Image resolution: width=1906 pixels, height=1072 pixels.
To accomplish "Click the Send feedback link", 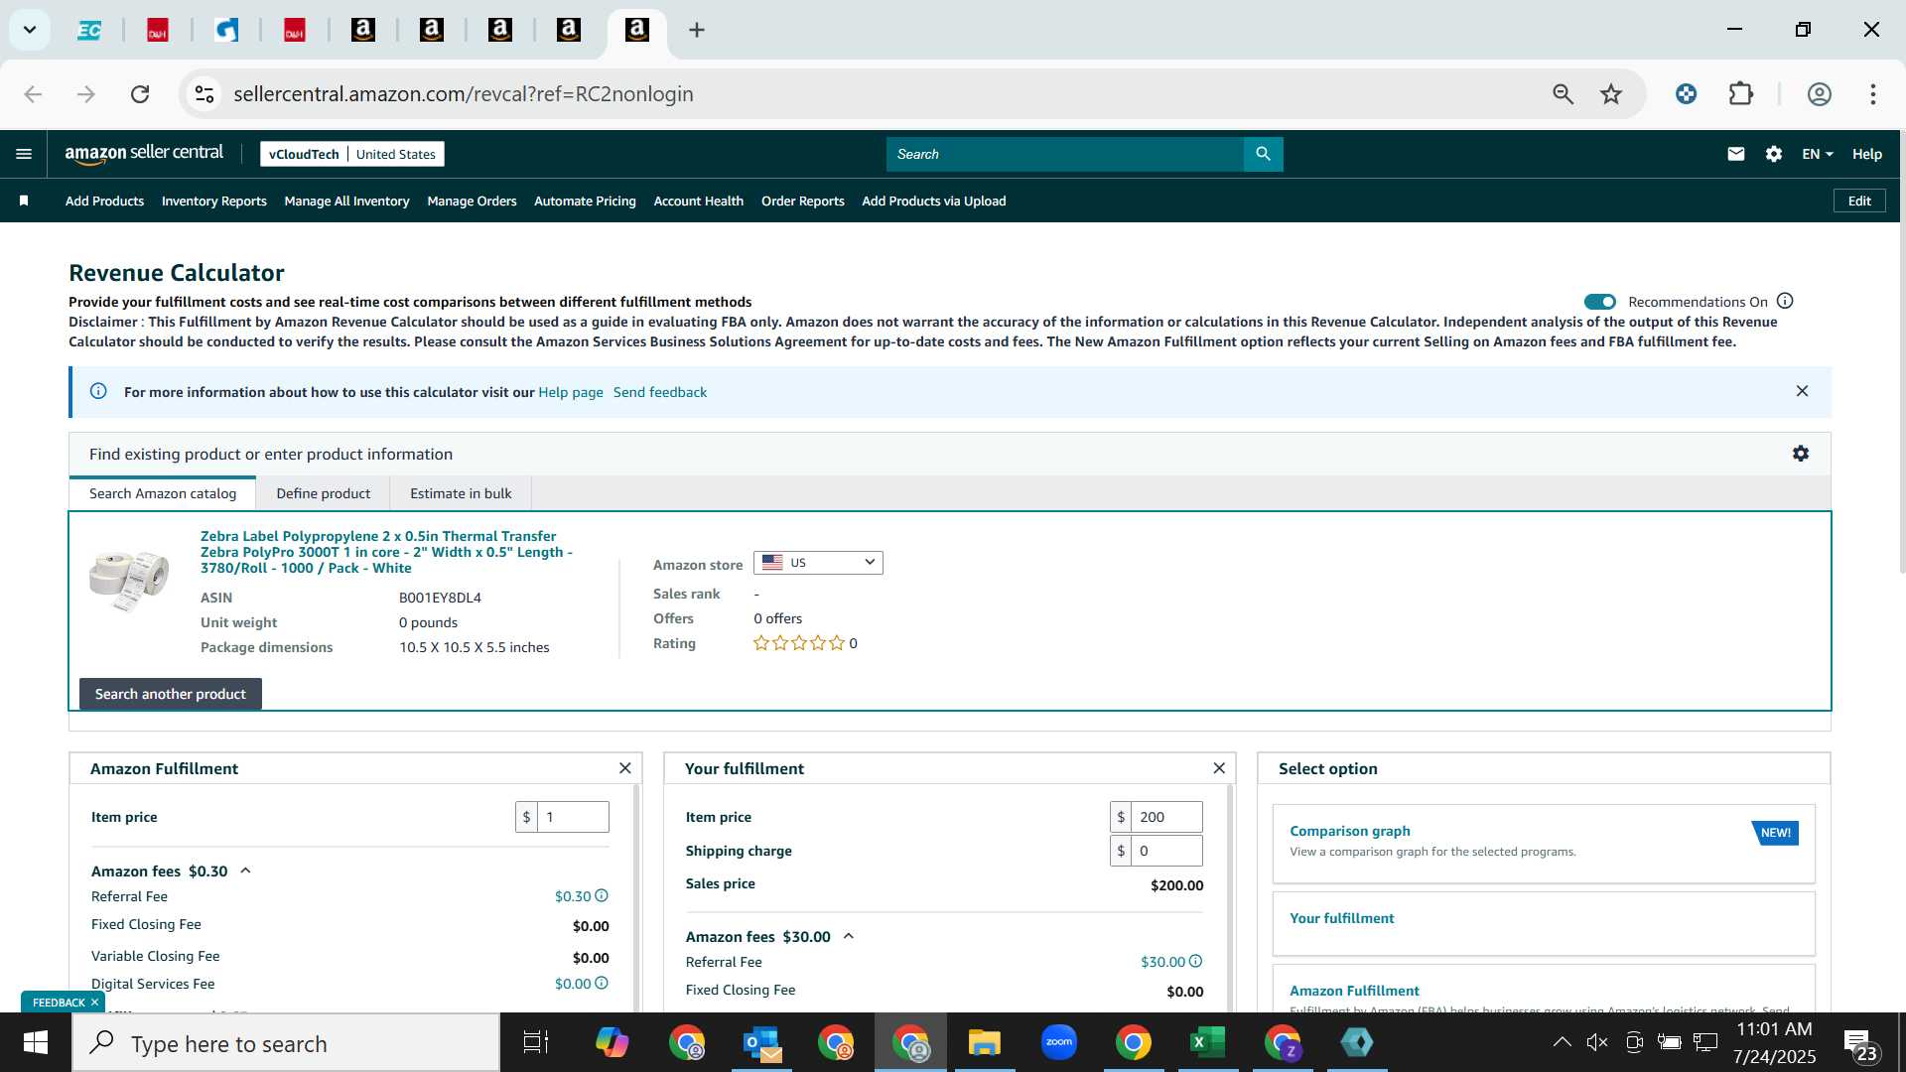I will click(659, 392).
